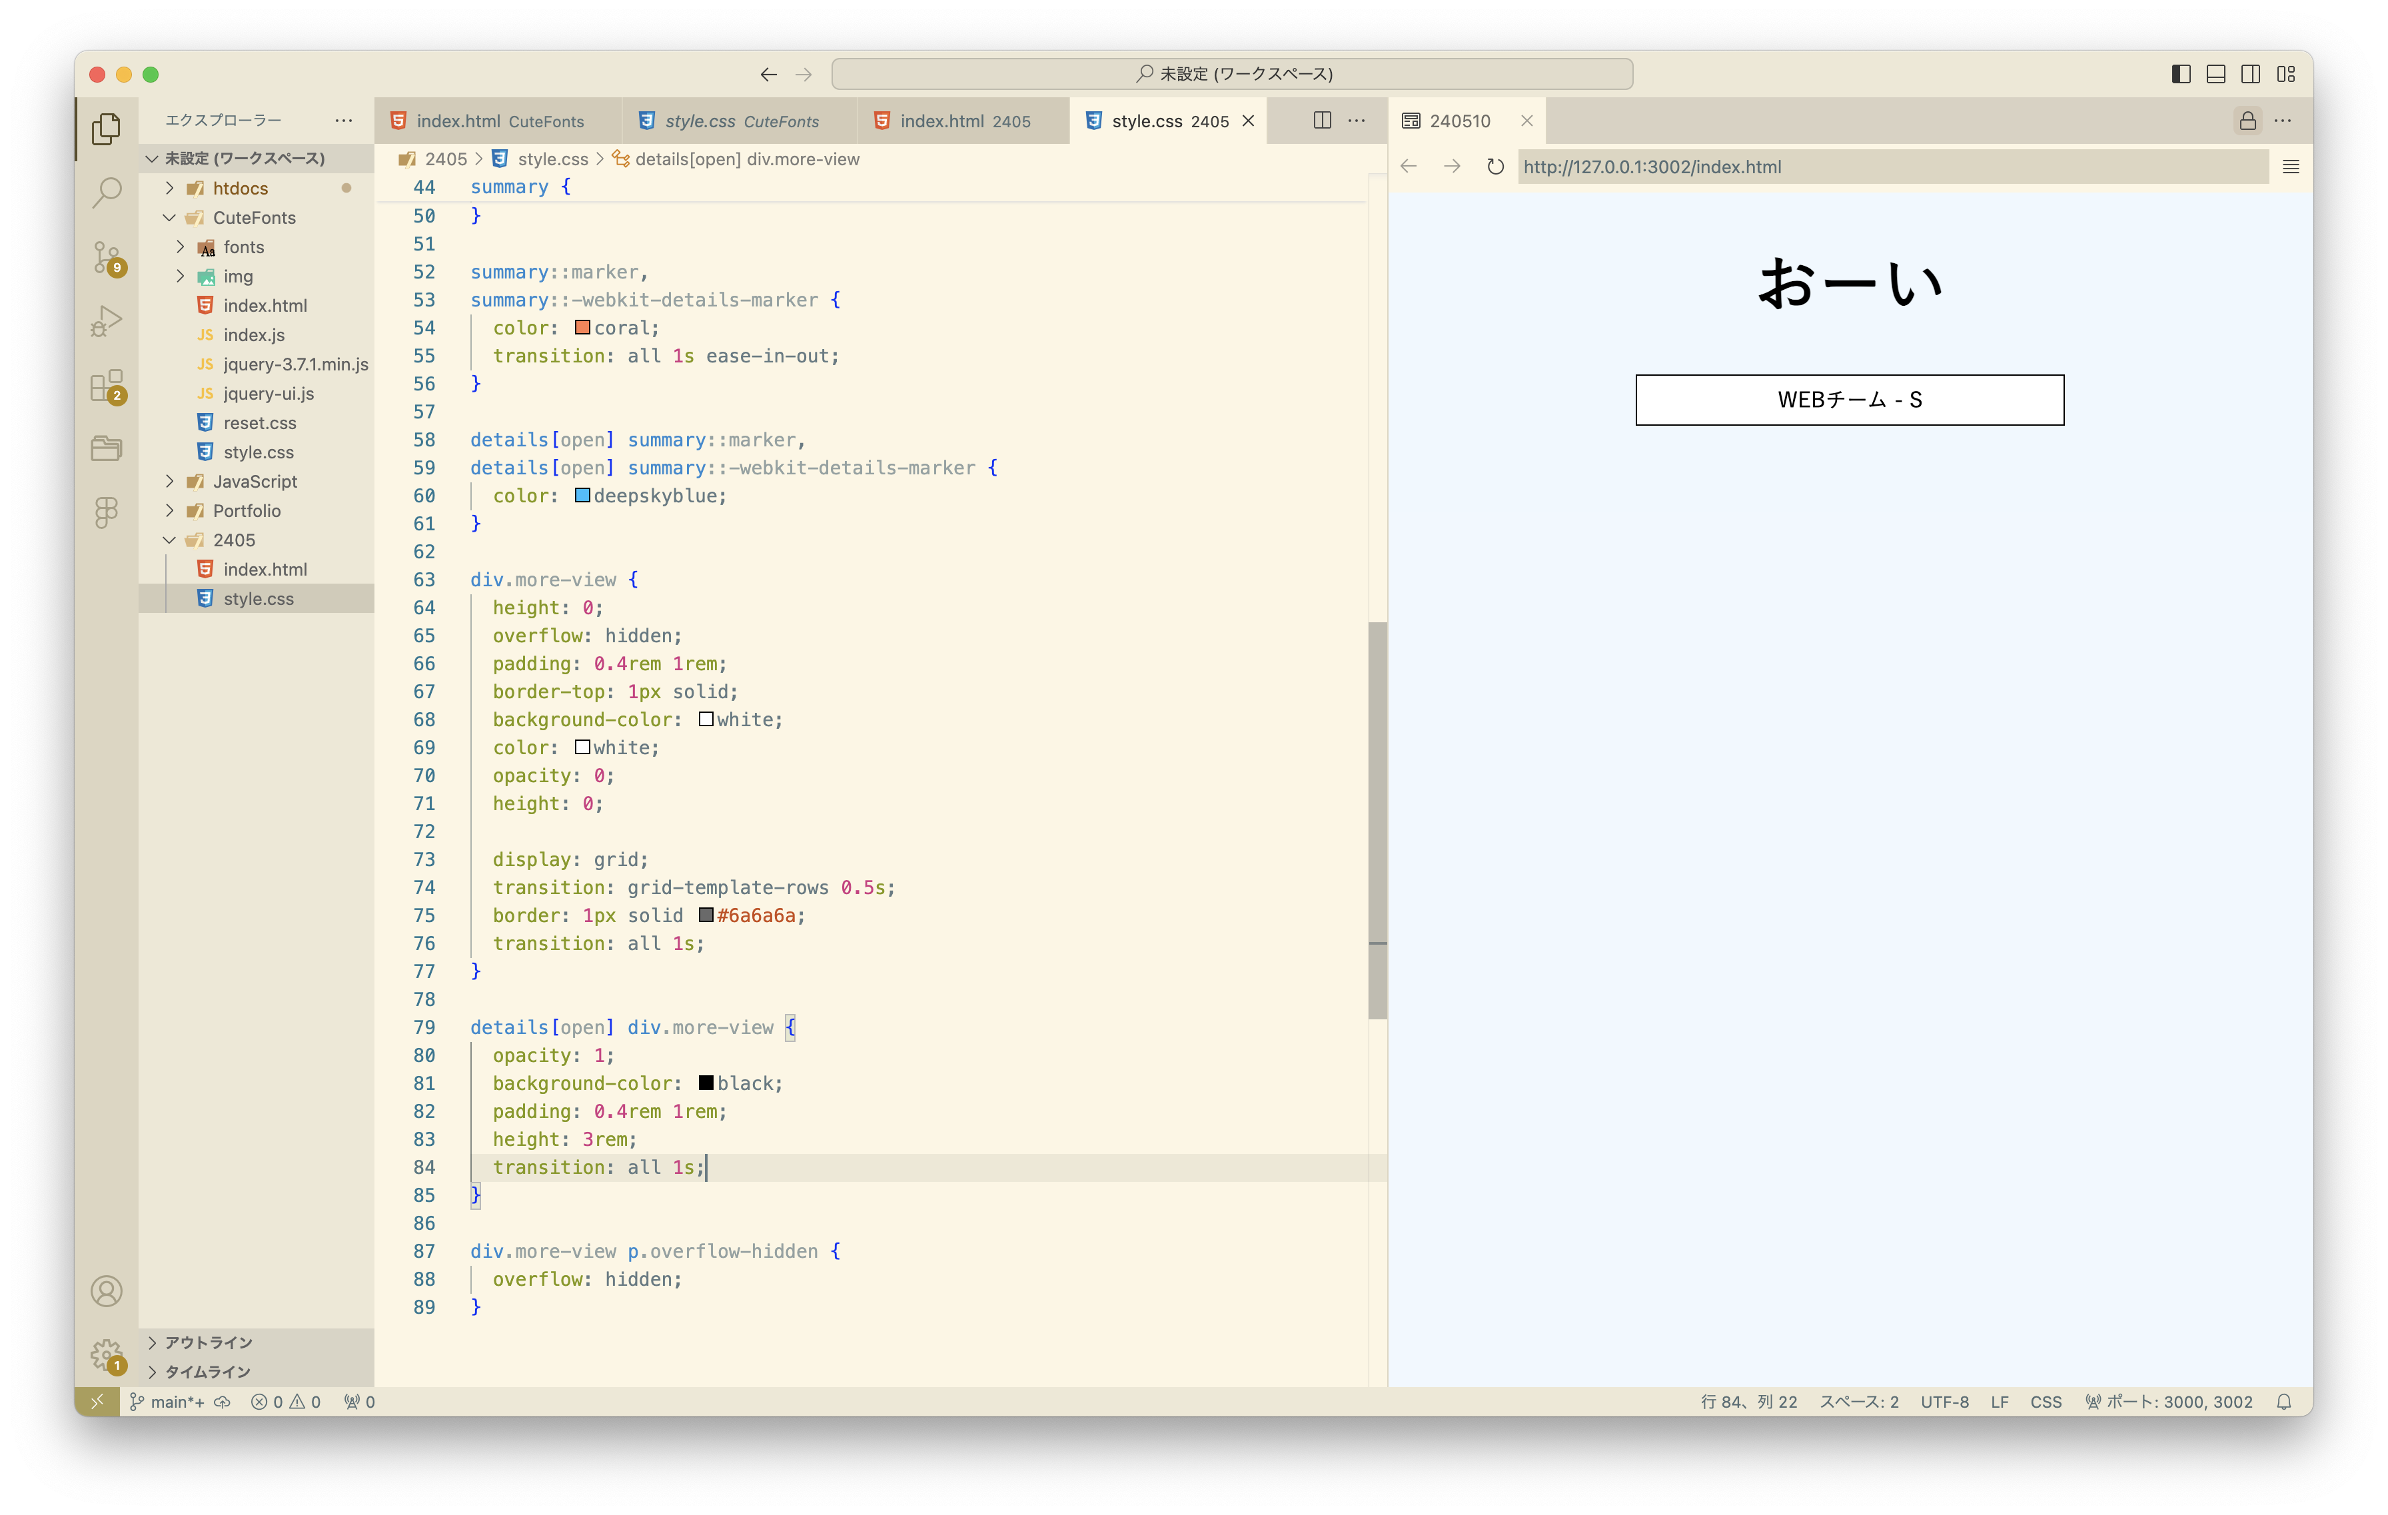
Task: Collapse the 2405 folder
Action: click(256, 540)
